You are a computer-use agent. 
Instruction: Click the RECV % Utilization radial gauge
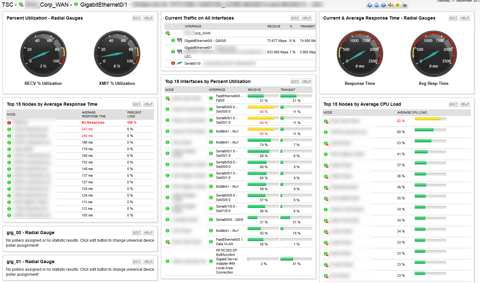click(x=43, y=54)
